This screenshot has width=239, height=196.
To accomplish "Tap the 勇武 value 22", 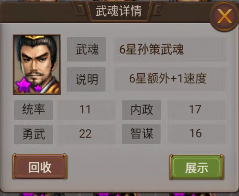I will pyautogui.click(x=86, y=134).
